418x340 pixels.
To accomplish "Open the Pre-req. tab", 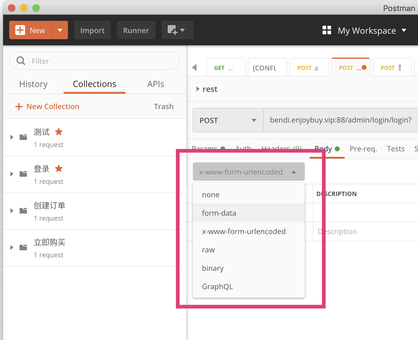I will coord(363,149).
